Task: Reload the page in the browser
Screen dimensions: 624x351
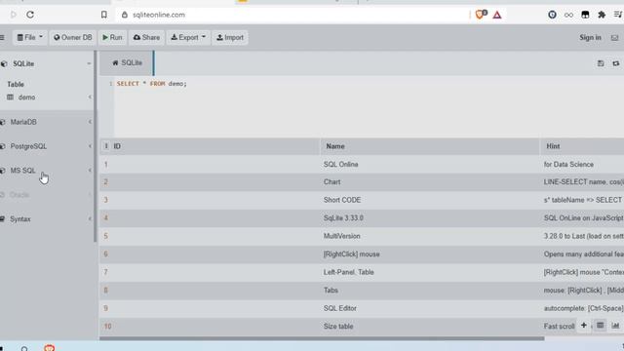Action: (x=30, y=15)
